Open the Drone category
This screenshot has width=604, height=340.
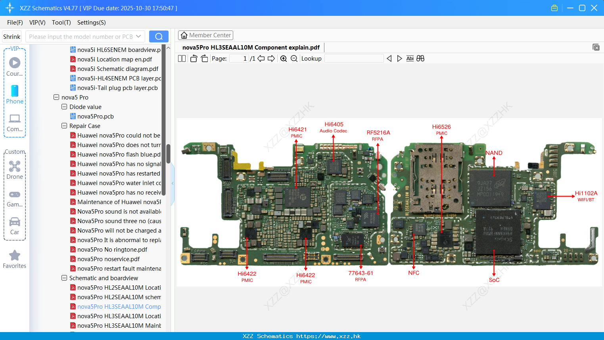click(x=15, y=170)
